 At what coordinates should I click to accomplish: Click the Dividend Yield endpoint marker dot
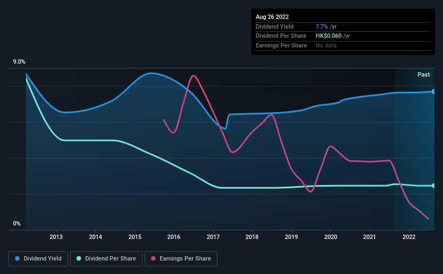(434, 92)
